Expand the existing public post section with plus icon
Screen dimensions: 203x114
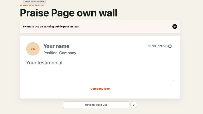click(x=175, y=27)
